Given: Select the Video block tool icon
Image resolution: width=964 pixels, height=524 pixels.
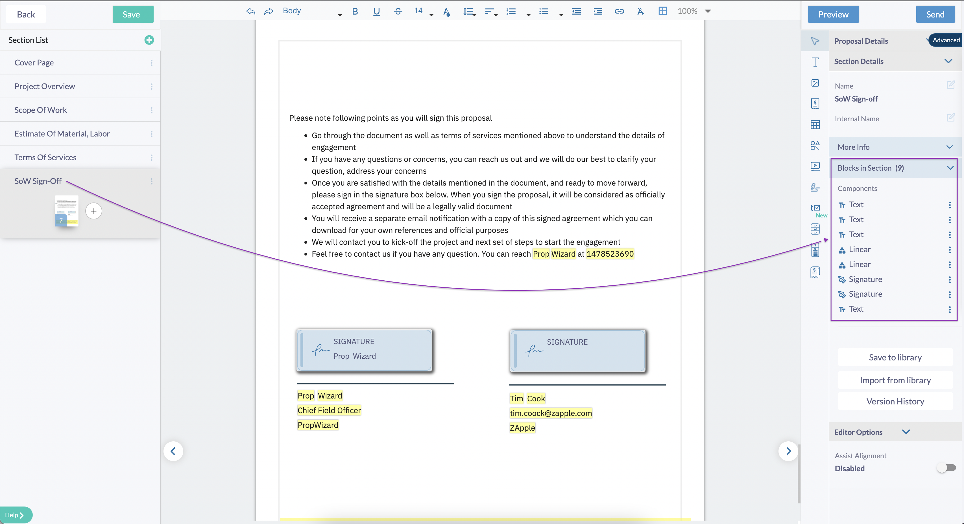Looking at the screenshot, I should tap(815, 166).
